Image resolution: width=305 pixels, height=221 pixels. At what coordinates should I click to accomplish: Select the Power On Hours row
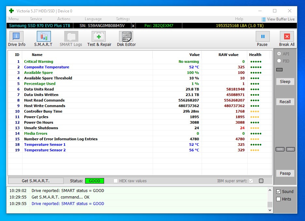[x=140, y=122]
